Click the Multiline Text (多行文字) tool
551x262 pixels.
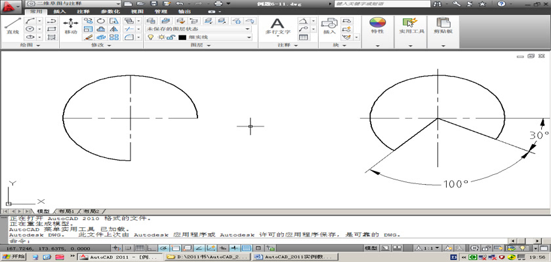(277, 26)
